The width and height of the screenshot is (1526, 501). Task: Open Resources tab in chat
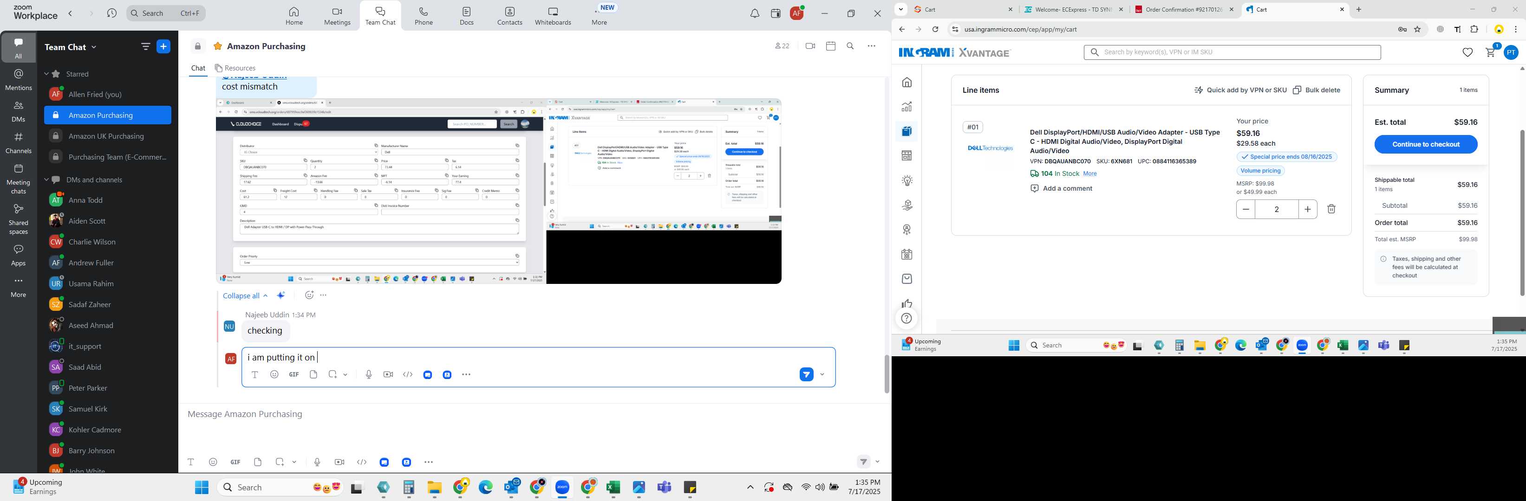(x=235, y=68)
